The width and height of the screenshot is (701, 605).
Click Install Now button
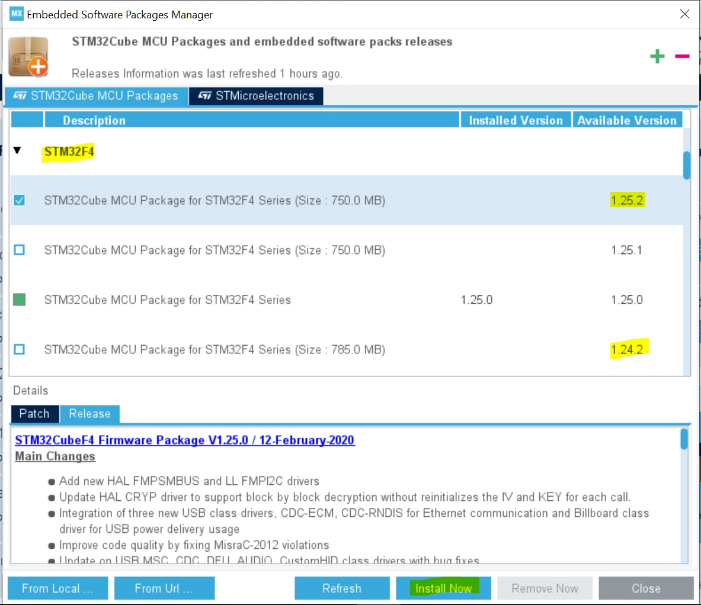click(x=443, y=588)
